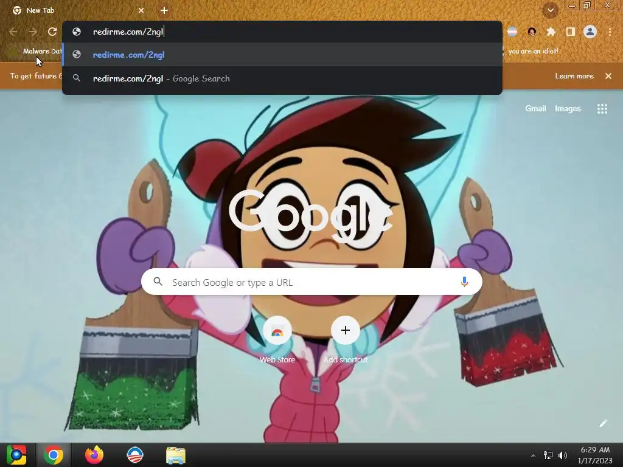Image resolution: width=623 pixels, height=467 pixels.
Task: Click the character avatar extension icon
Action: coord(532,32)
